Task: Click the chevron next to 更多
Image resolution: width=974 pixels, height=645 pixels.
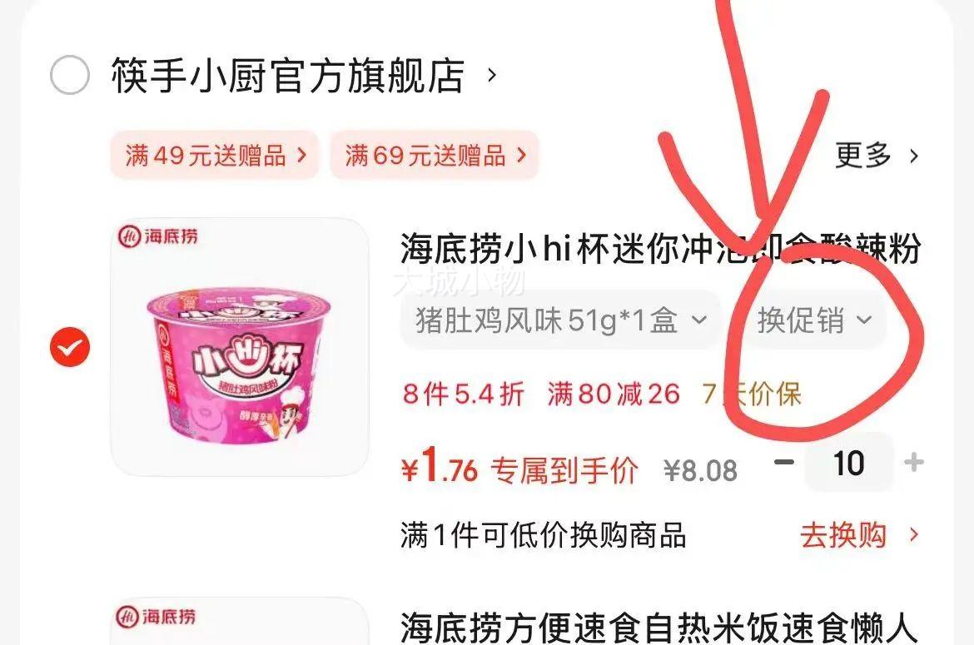Action: click(x=913, y=155)
